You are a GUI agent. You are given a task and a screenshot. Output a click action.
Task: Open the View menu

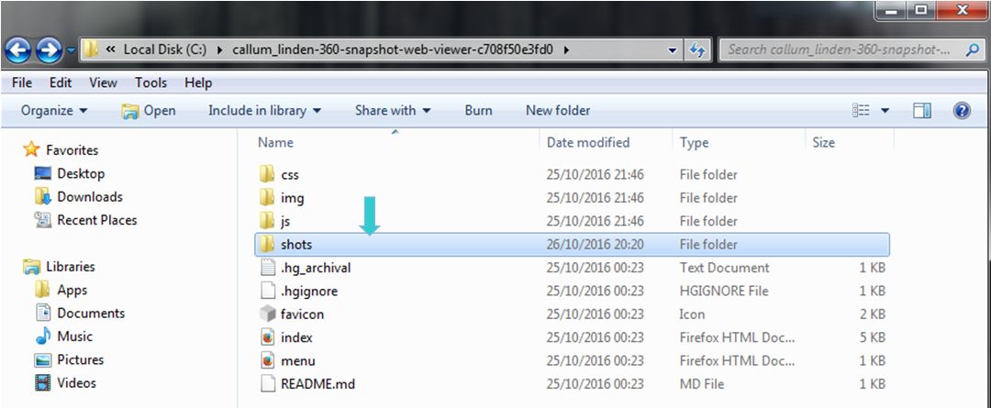tap(103, 83)
